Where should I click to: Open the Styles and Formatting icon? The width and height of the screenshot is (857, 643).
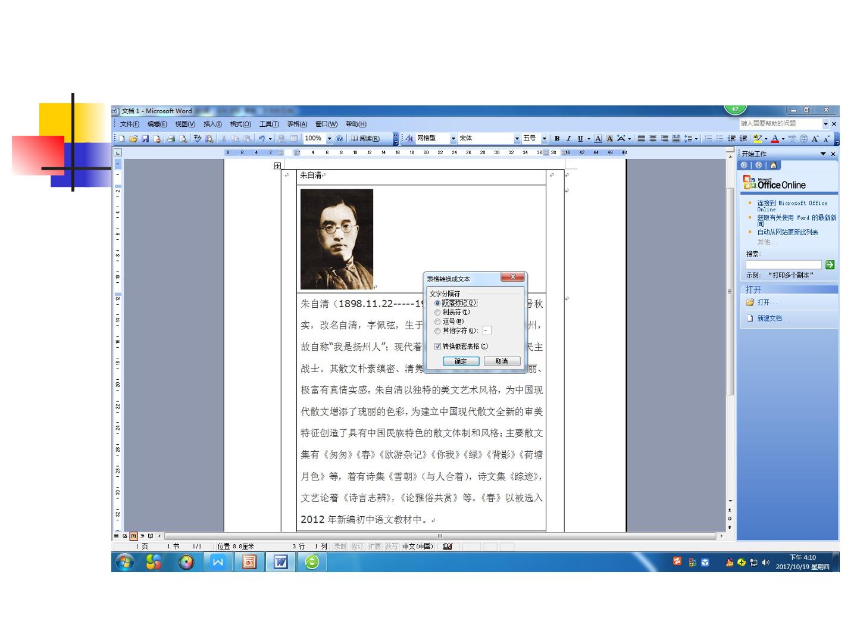pos(409,139)
